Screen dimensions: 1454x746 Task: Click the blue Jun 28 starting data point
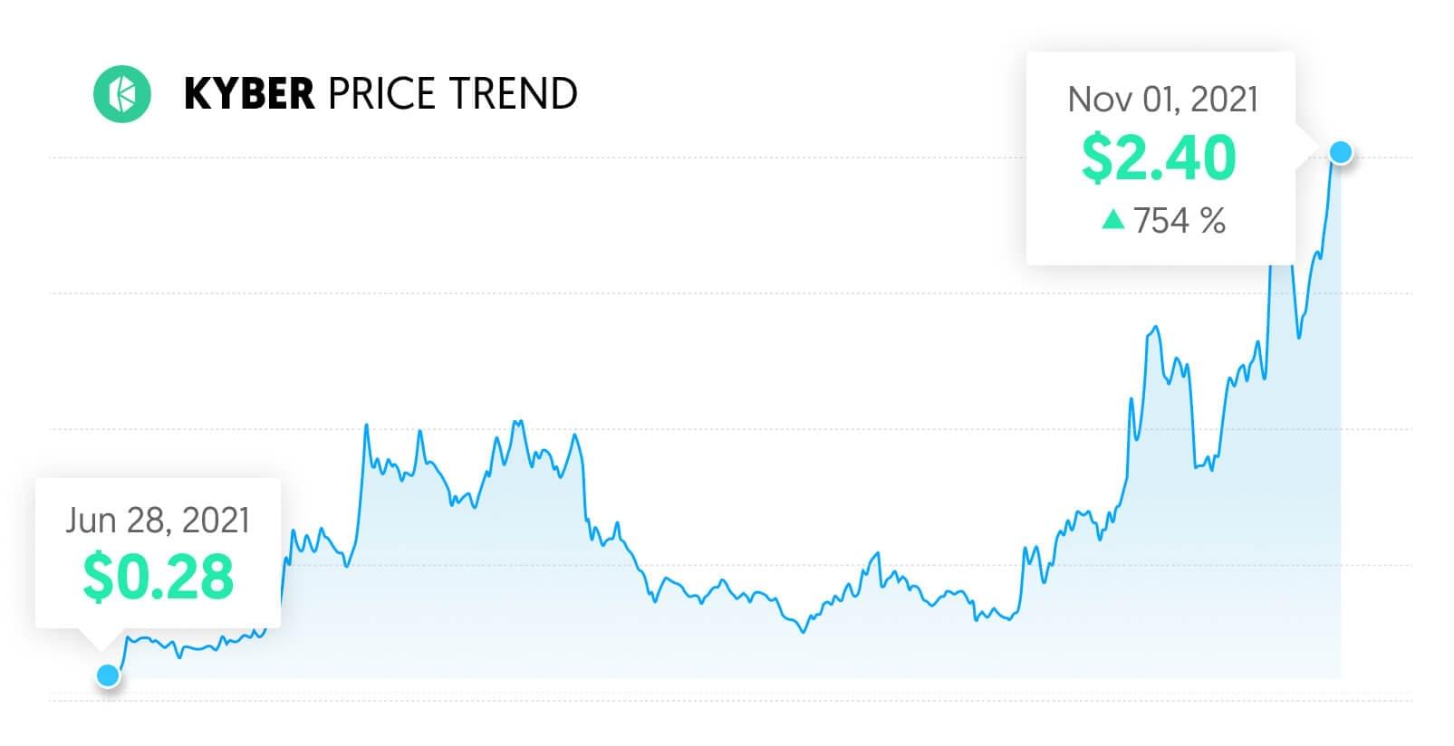pyautogui.click(x=108, y=675)
